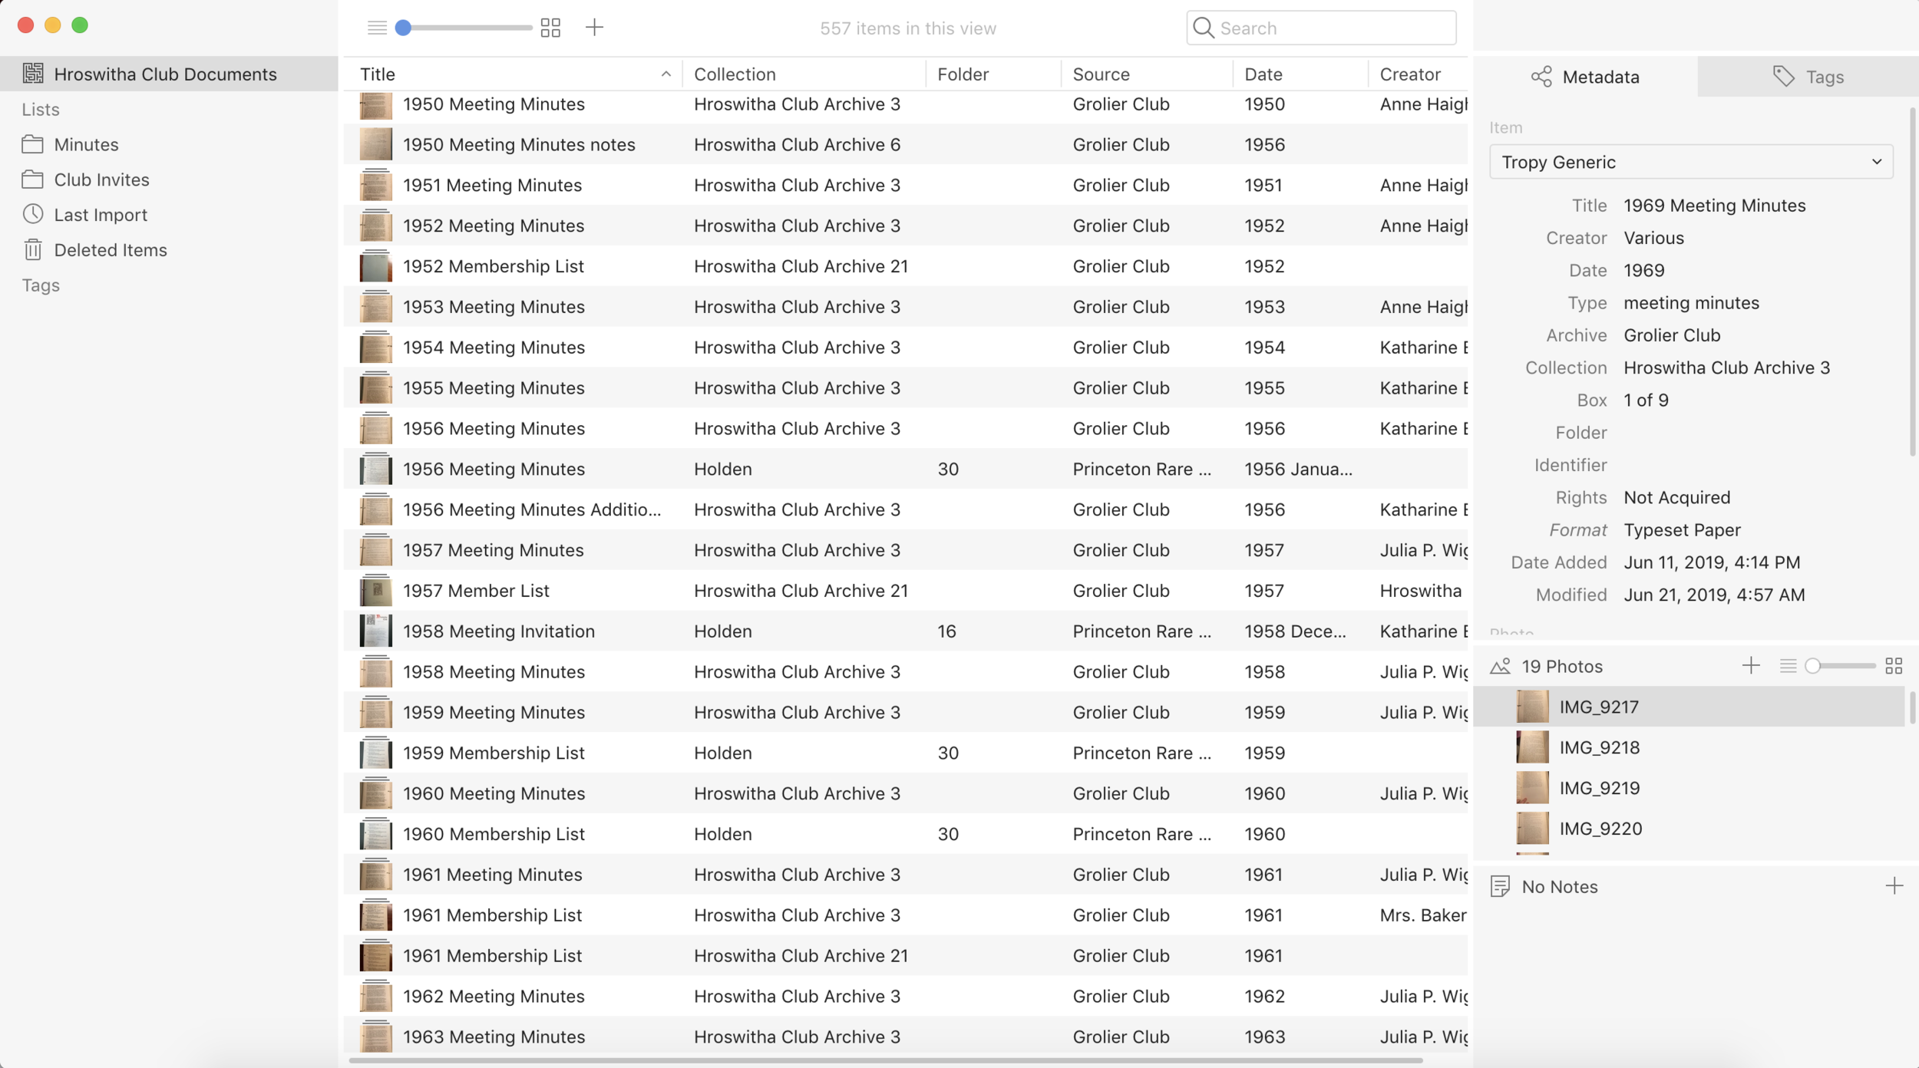The height and width of the screenshot is (1068, 1919).
Task: Sort by the Date column header
Action: (x=1300, y=74)
